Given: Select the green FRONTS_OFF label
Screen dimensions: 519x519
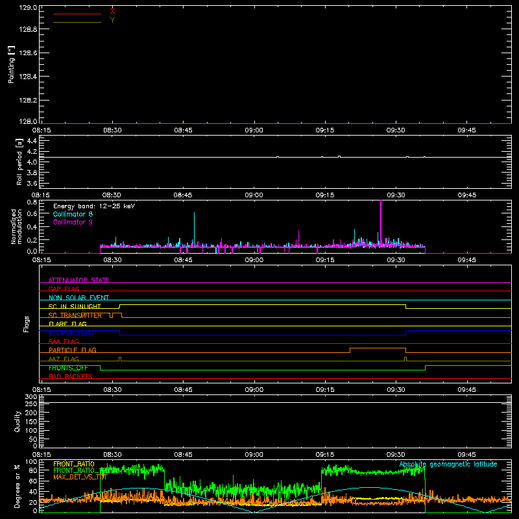Looking at the screenshot, I should click(68, 368).
